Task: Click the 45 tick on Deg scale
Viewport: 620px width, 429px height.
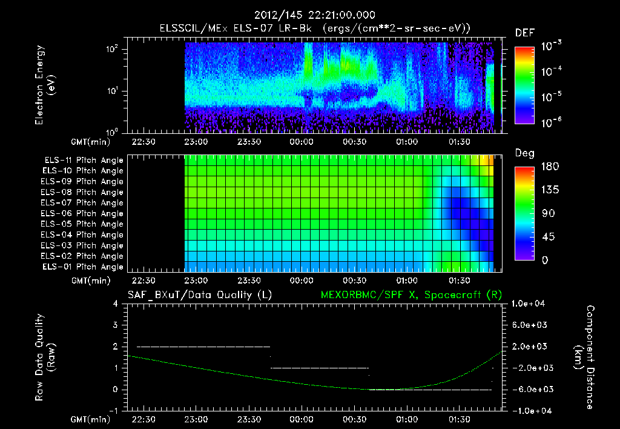Action: [547, 237]
